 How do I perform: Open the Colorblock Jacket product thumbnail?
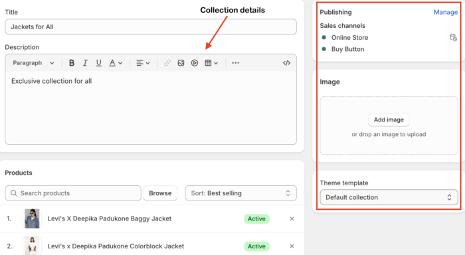(32, 246)
